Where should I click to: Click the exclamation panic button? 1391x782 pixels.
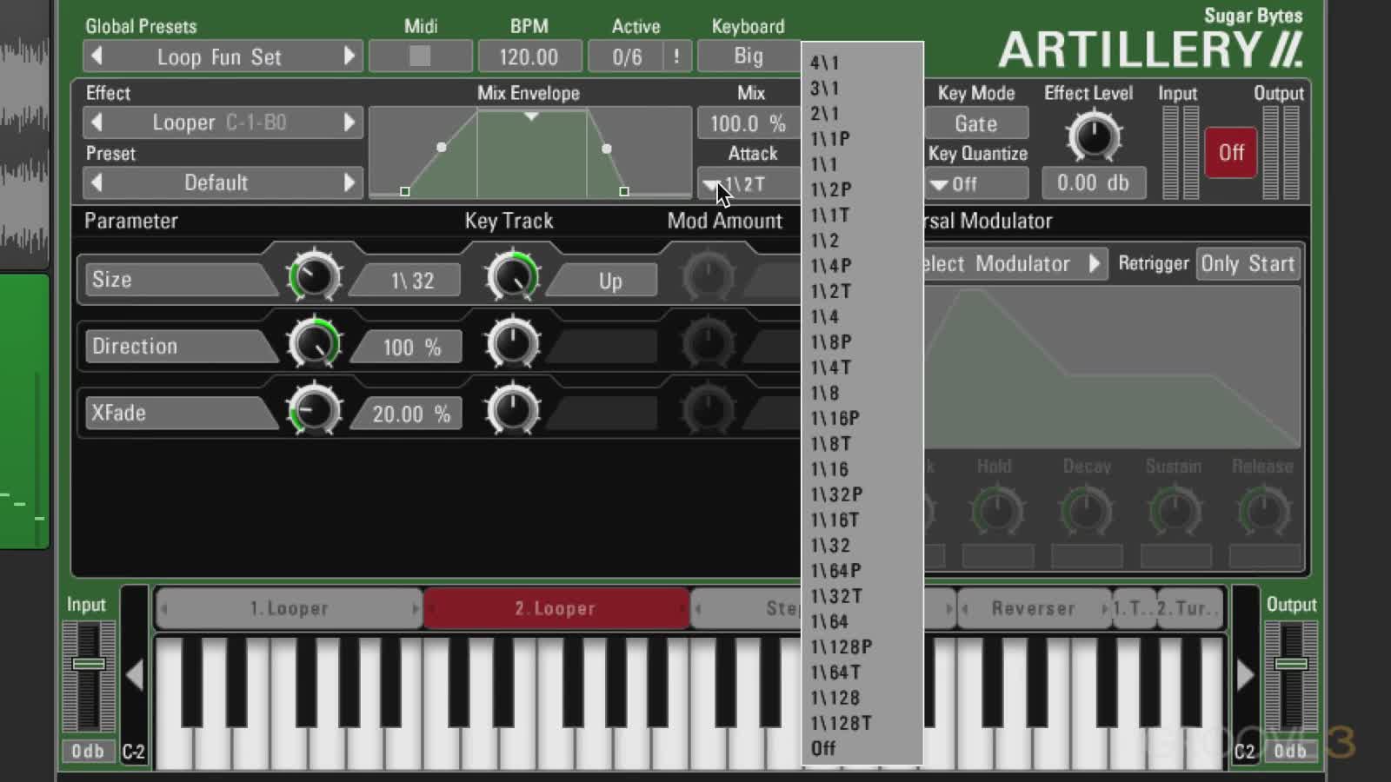(676, 56)
